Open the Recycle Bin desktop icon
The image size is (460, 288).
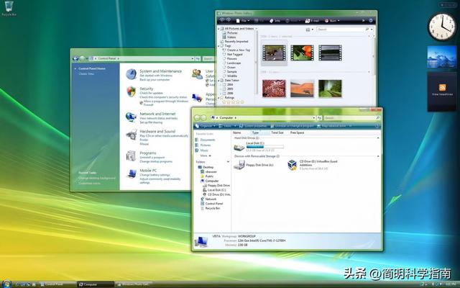tap(7, 6)
